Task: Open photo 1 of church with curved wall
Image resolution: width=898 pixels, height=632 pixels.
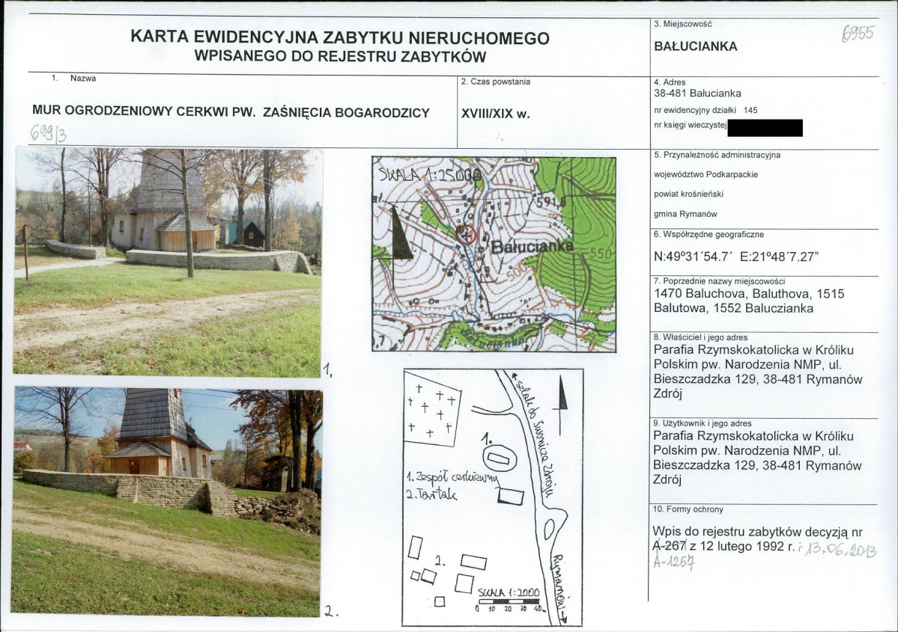Action: [168, 261]
